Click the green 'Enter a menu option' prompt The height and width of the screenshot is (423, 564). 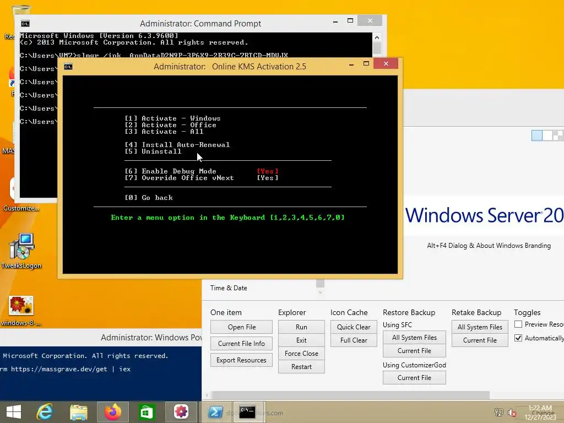(x=227, y=218)
